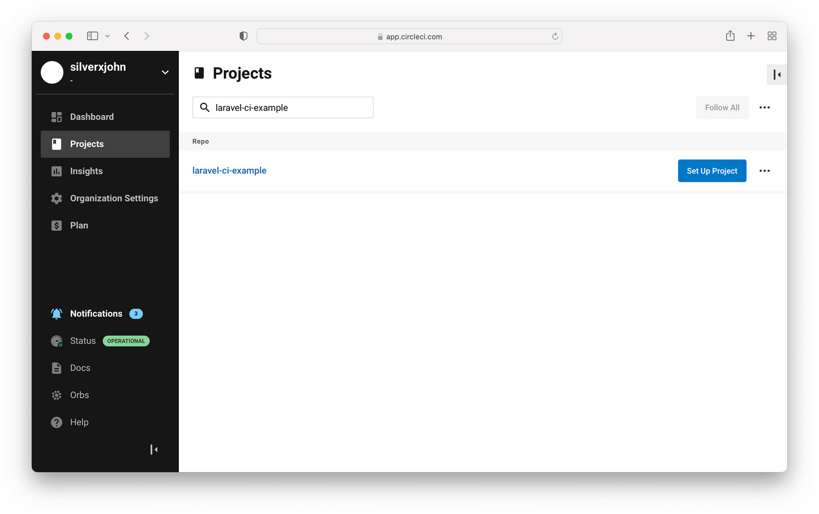Open the laravel-ci-example repo link
Image resolution: width=819 pixels, height=514 pixels.
[229, 171]
